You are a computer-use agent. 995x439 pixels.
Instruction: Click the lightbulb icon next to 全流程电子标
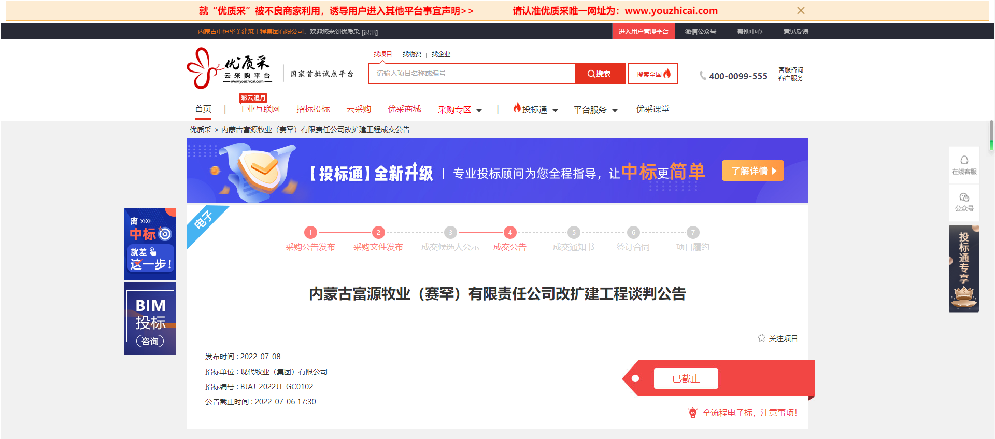[x=693, y=413]
